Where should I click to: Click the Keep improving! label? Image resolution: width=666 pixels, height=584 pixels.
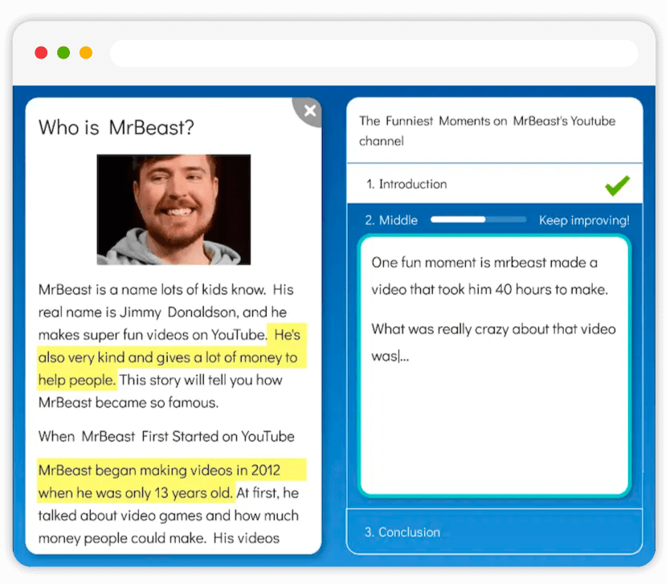pos(584,220)
